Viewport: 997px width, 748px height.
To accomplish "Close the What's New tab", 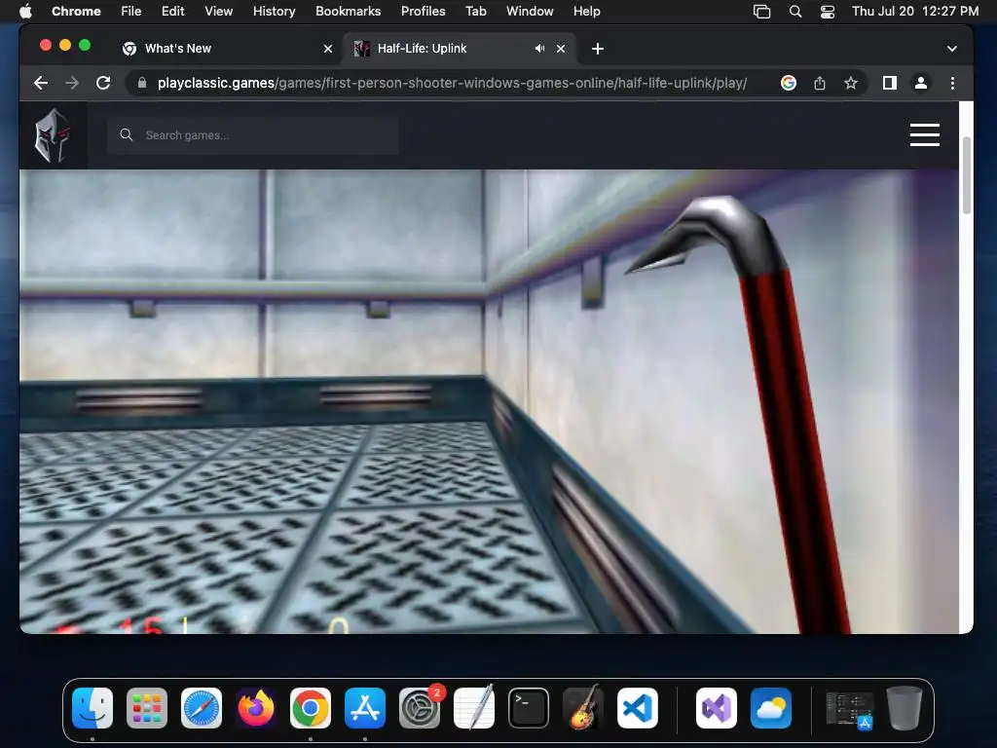I will tap(327, 49).
